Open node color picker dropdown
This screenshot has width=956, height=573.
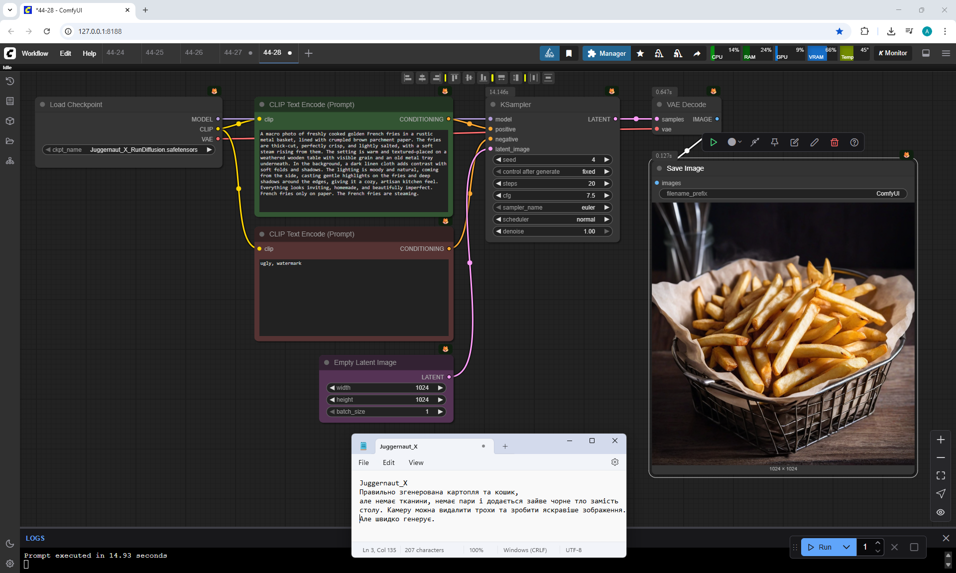point(734,142)
